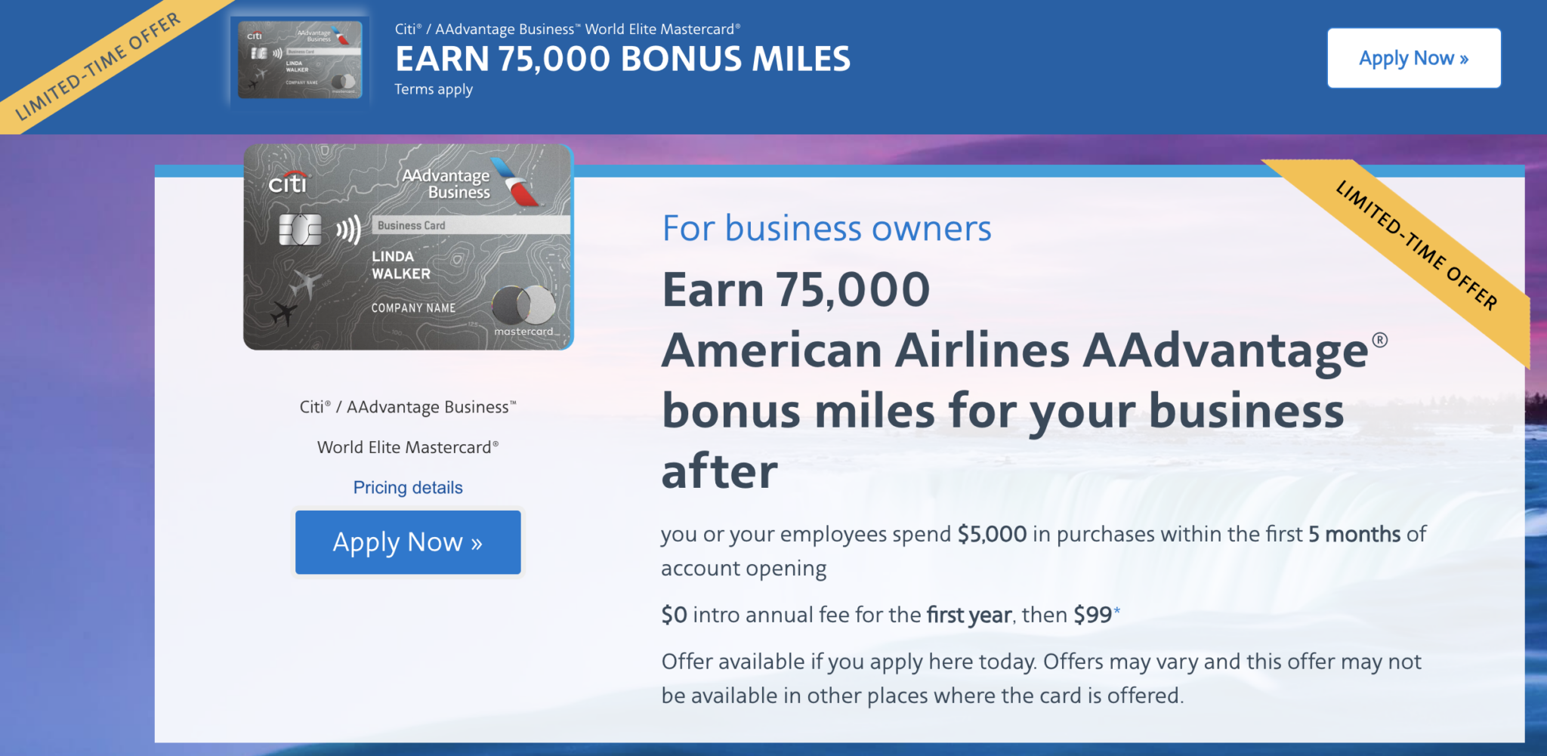Select the For business owners heading
This screenshot has height=756, width=1547.
826,229
